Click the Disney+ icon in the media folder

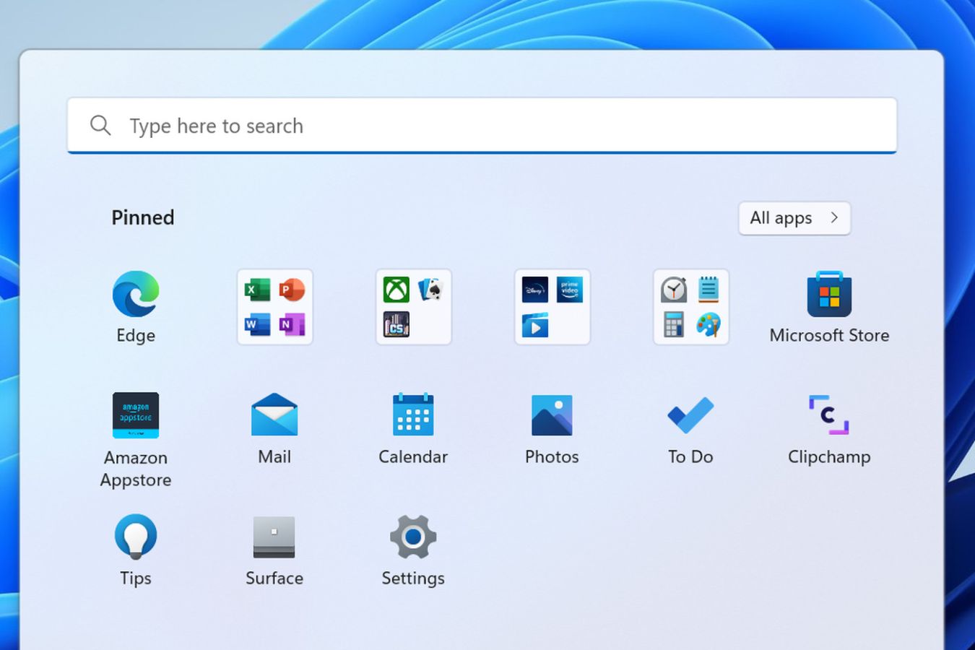535,290
